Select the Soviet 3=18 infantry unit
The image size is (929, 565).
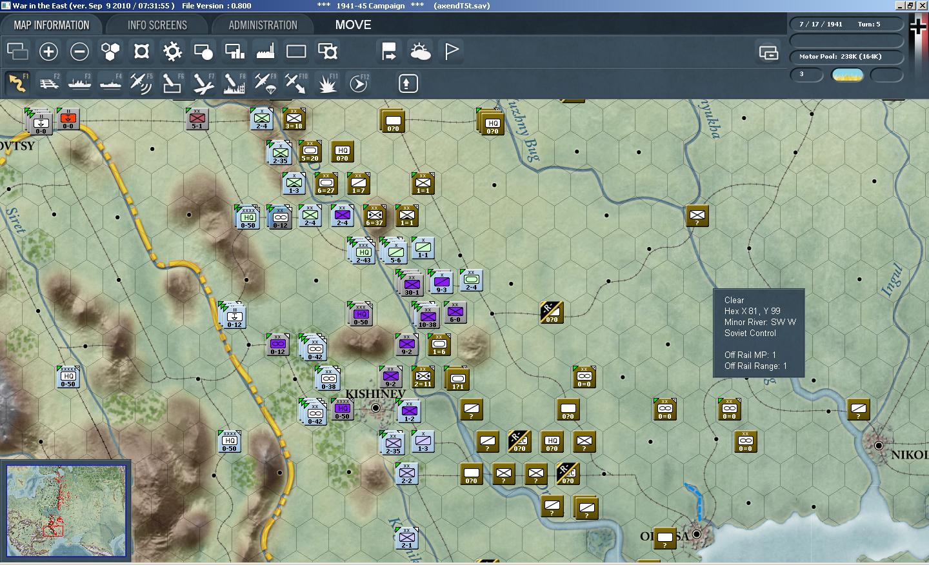coord(294,119)
